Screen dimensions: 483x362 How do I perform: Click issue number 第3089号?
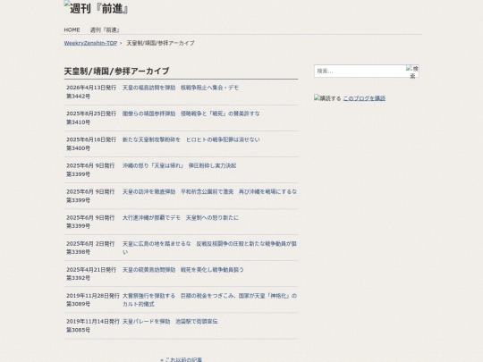click(x=78, y=304)
